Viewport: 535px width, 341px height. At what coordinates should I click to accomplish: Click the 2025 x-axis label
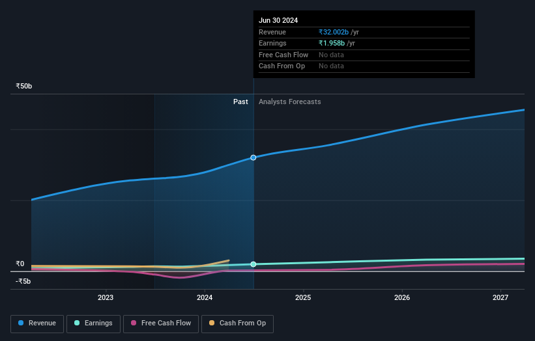pyautogui.click(x=303, y=297)
